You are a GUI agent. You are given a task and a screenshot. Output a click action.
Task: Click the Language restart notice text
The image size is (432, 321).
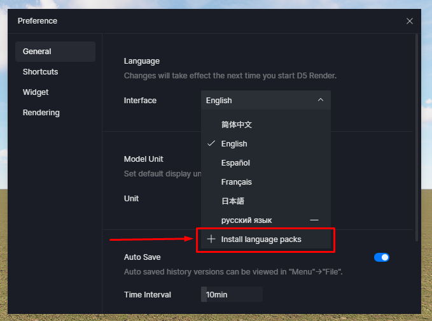tap(230, 76)
